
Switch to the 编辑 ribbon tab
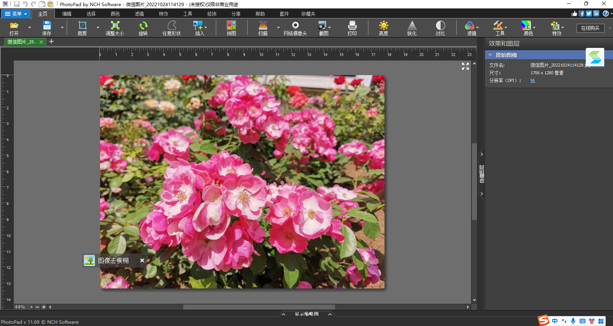coord(67,14)
